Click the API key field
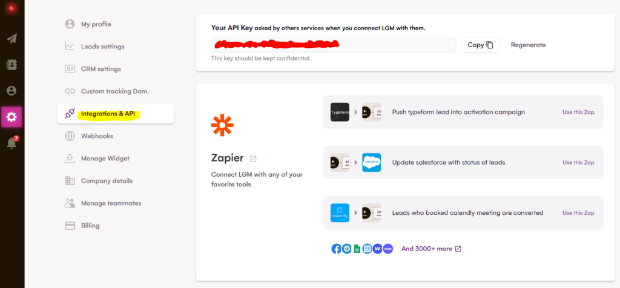This screenshot has width=620, height=288. (333, 45)
